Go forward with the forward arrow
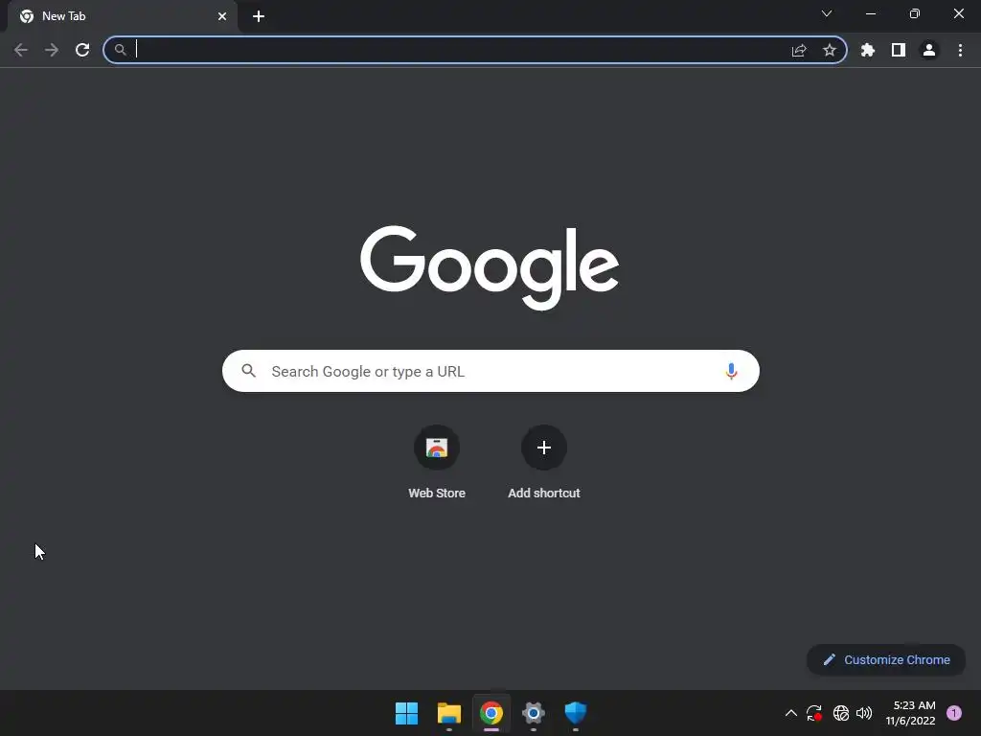 pos(52,50)
